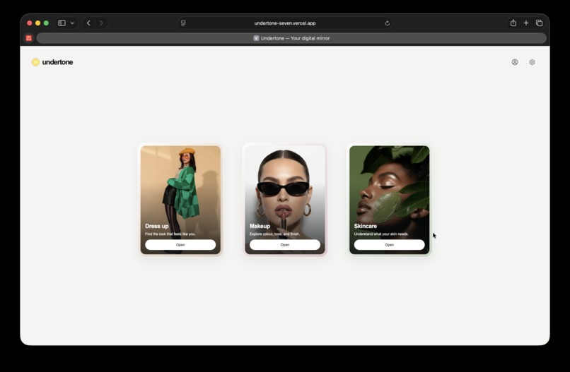570x372 pixels.
Task: Click the Dress up heading
Action: click(x=157, y=226)
